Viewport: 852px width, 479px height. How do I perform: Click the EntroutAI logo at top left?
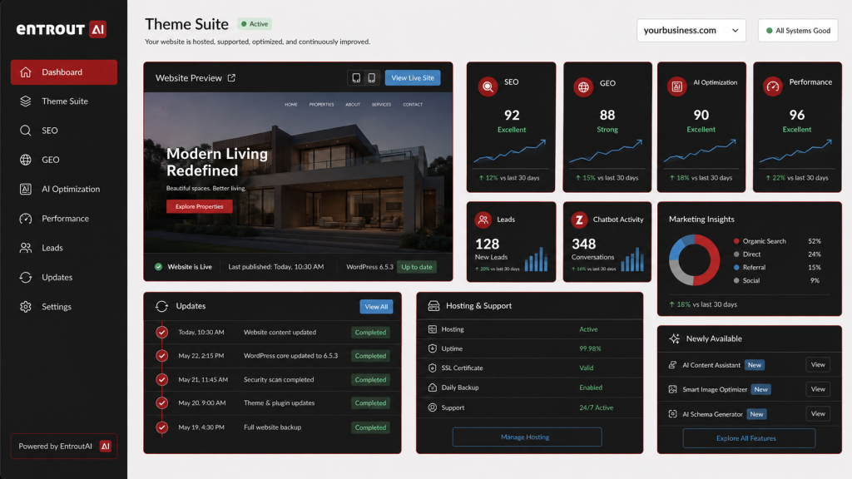coord(61,29)
